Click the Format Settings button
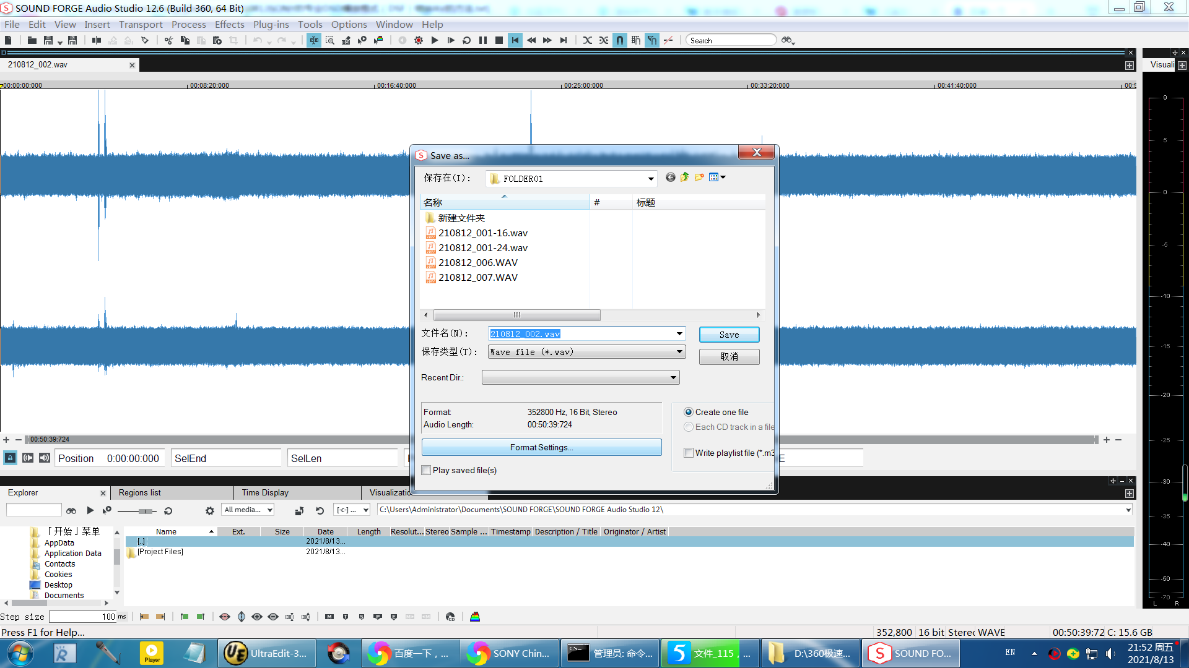Image resolution: width=1189 pixels, height=668 pixels. [541, 447]
